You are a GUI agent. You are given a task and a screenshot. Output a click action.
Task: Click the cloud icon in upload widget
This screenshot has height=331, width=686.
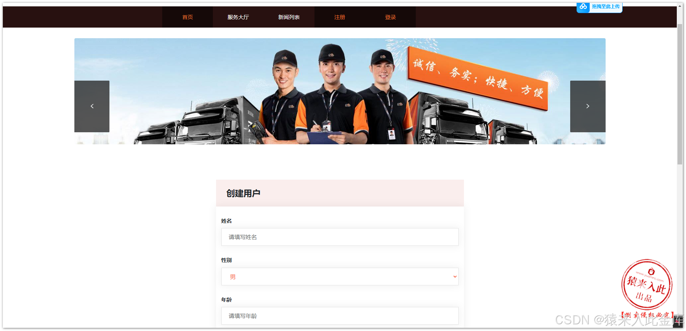[583, 7]
